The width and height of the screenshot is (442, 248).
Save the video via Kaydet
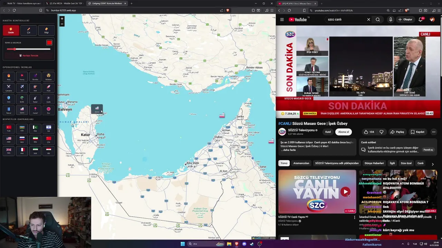pos(417,132)
